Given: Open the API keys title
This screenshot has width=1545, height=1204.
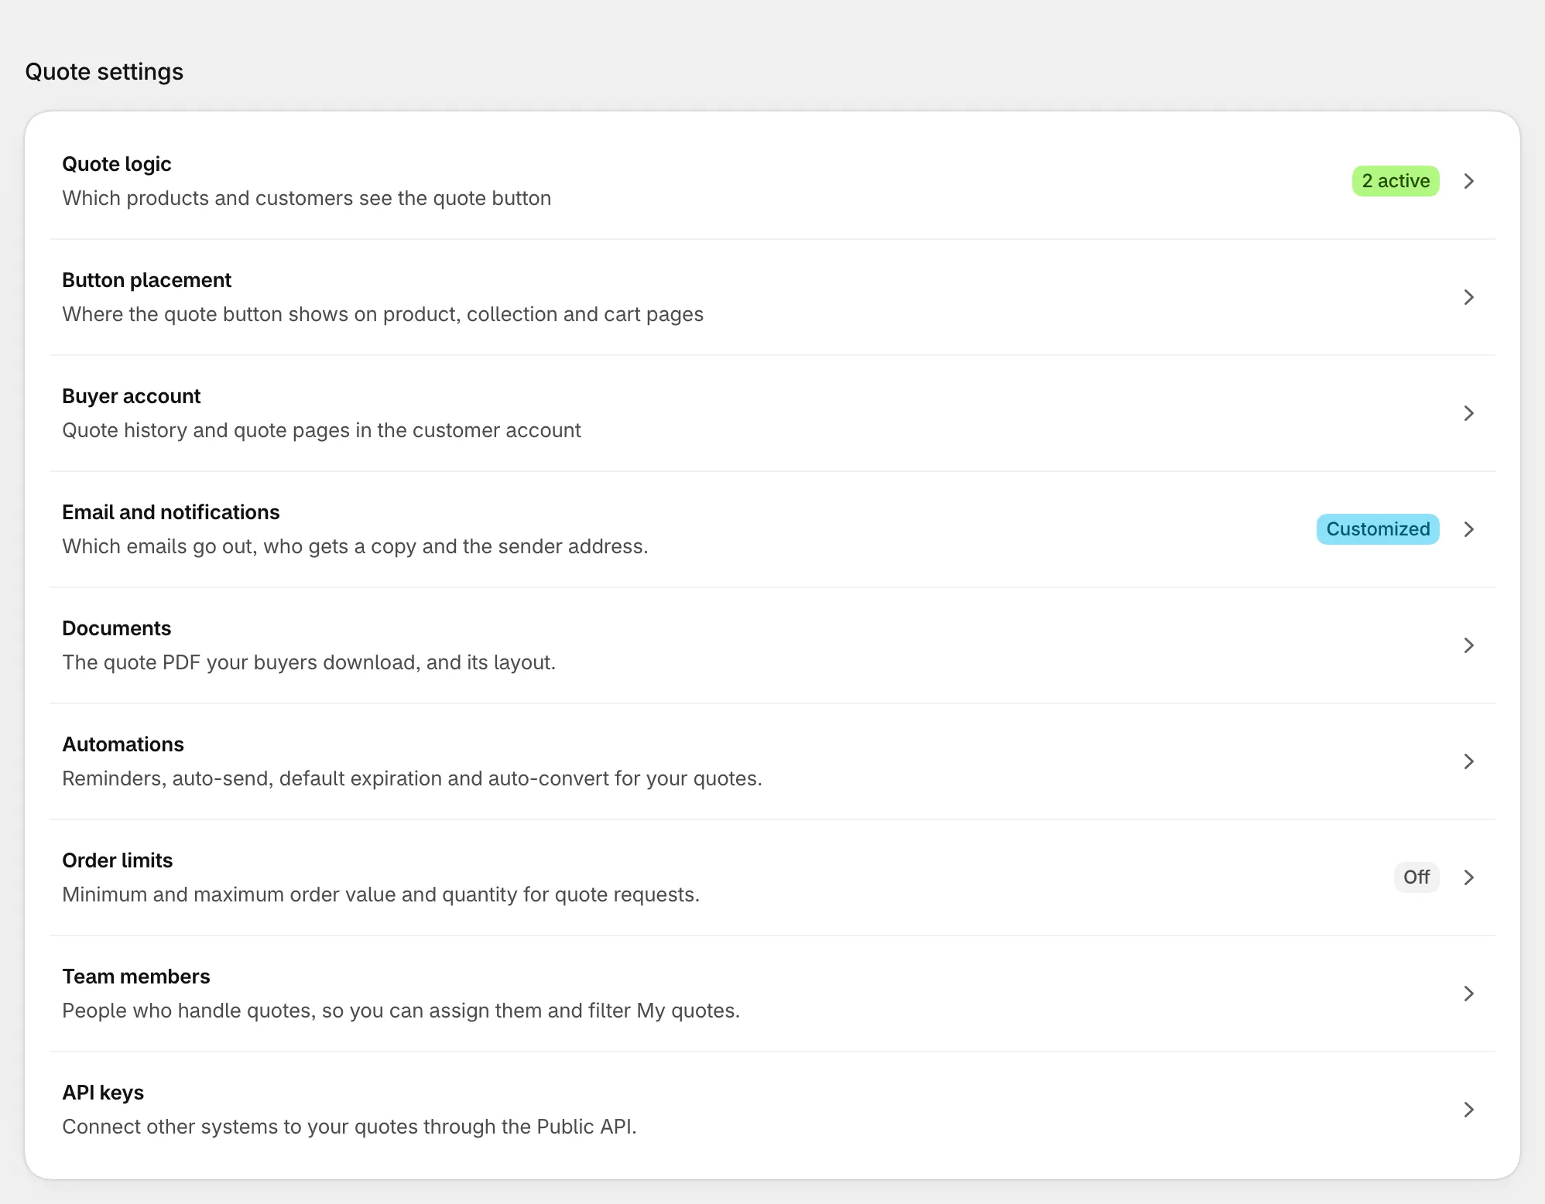Looking at the screenshot, I should coord(103,1093).
